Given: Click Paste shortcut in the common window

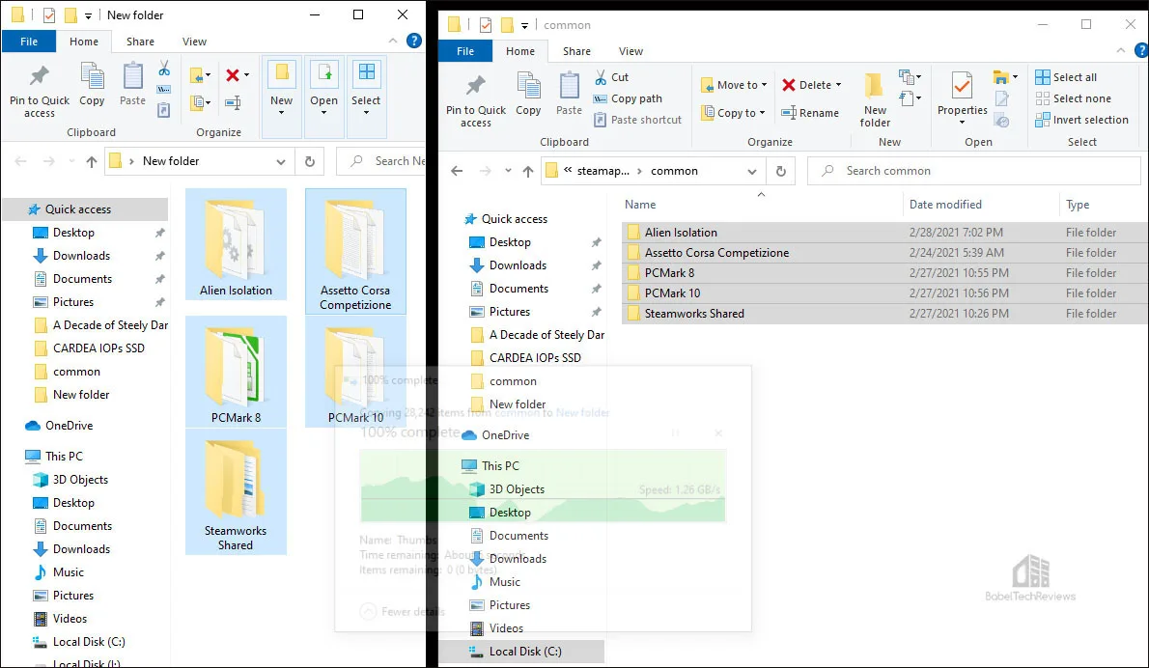Looking at the screenshot, I should point(637,120).
